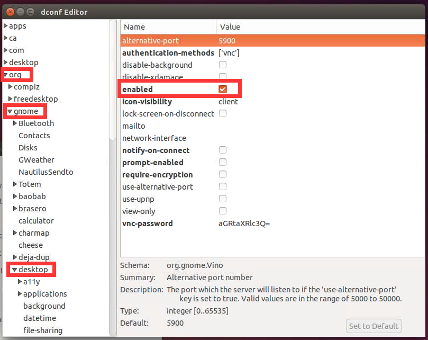The width and height of the screenshot is (428, 340).
Task: Select the datetime tree item
Action: click(x=40, y=318)
